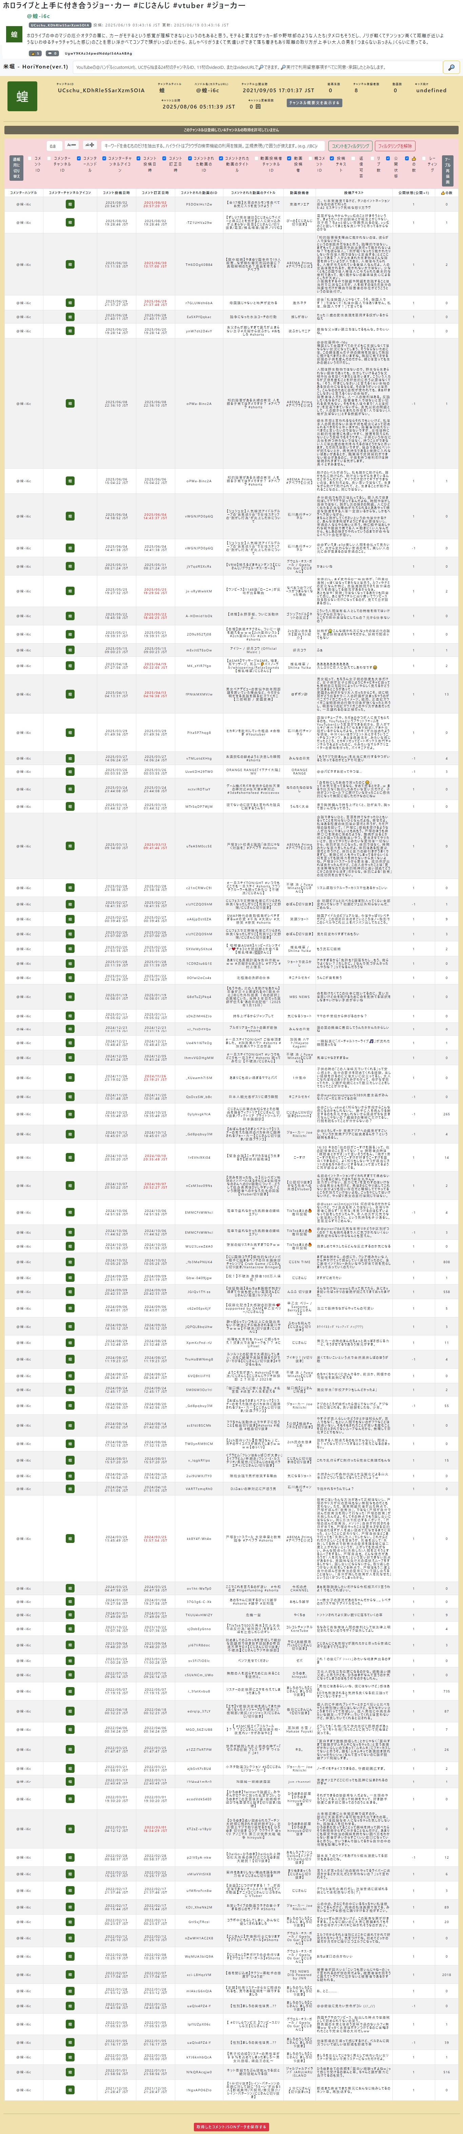
Task: Click the large green 蝗 channel avatar
Action: 22,96
